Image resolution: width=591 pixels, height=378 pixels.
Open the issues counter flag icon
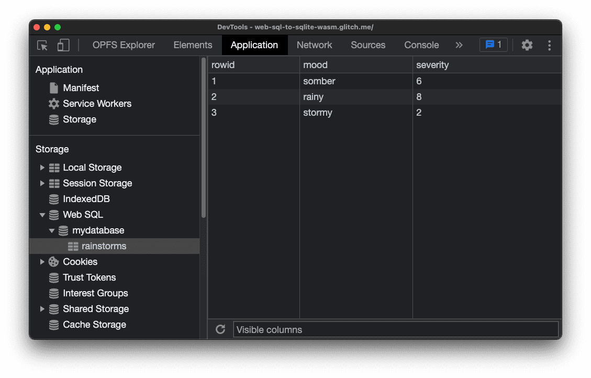point(493,45)
